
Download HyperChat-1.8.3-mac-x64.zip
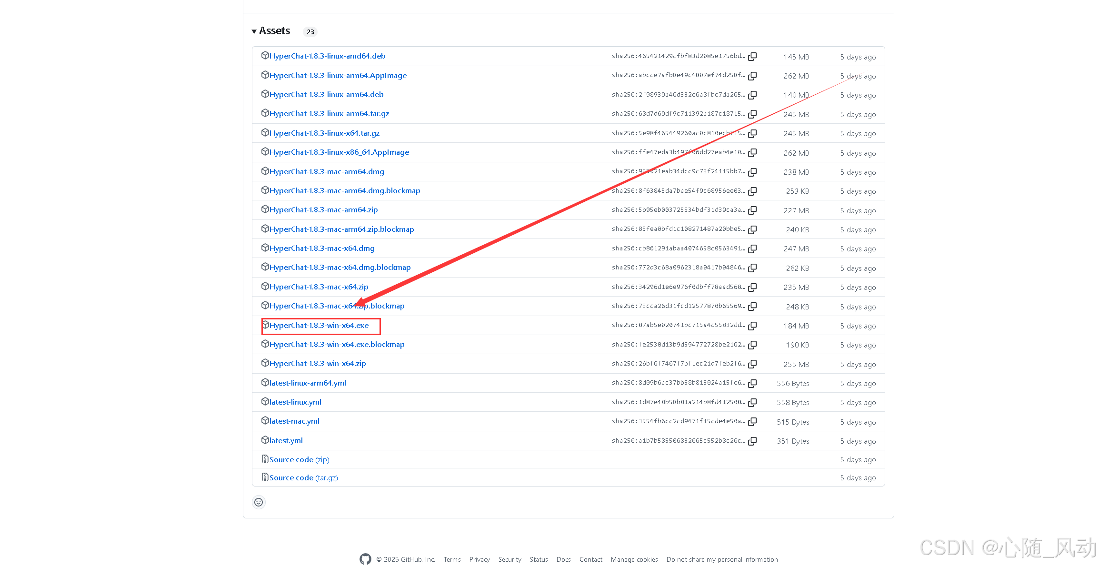click(x=319, y=287)
